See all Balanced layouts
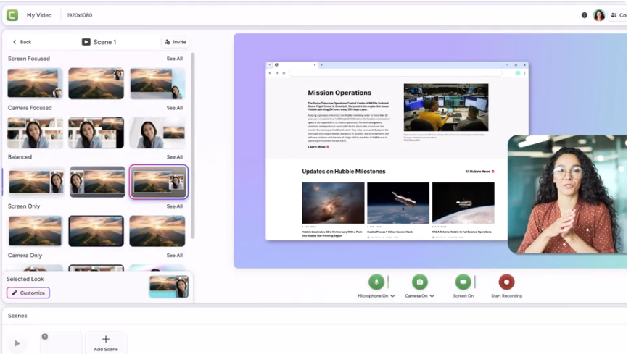 pyautogui.click(x=175, y=157)
